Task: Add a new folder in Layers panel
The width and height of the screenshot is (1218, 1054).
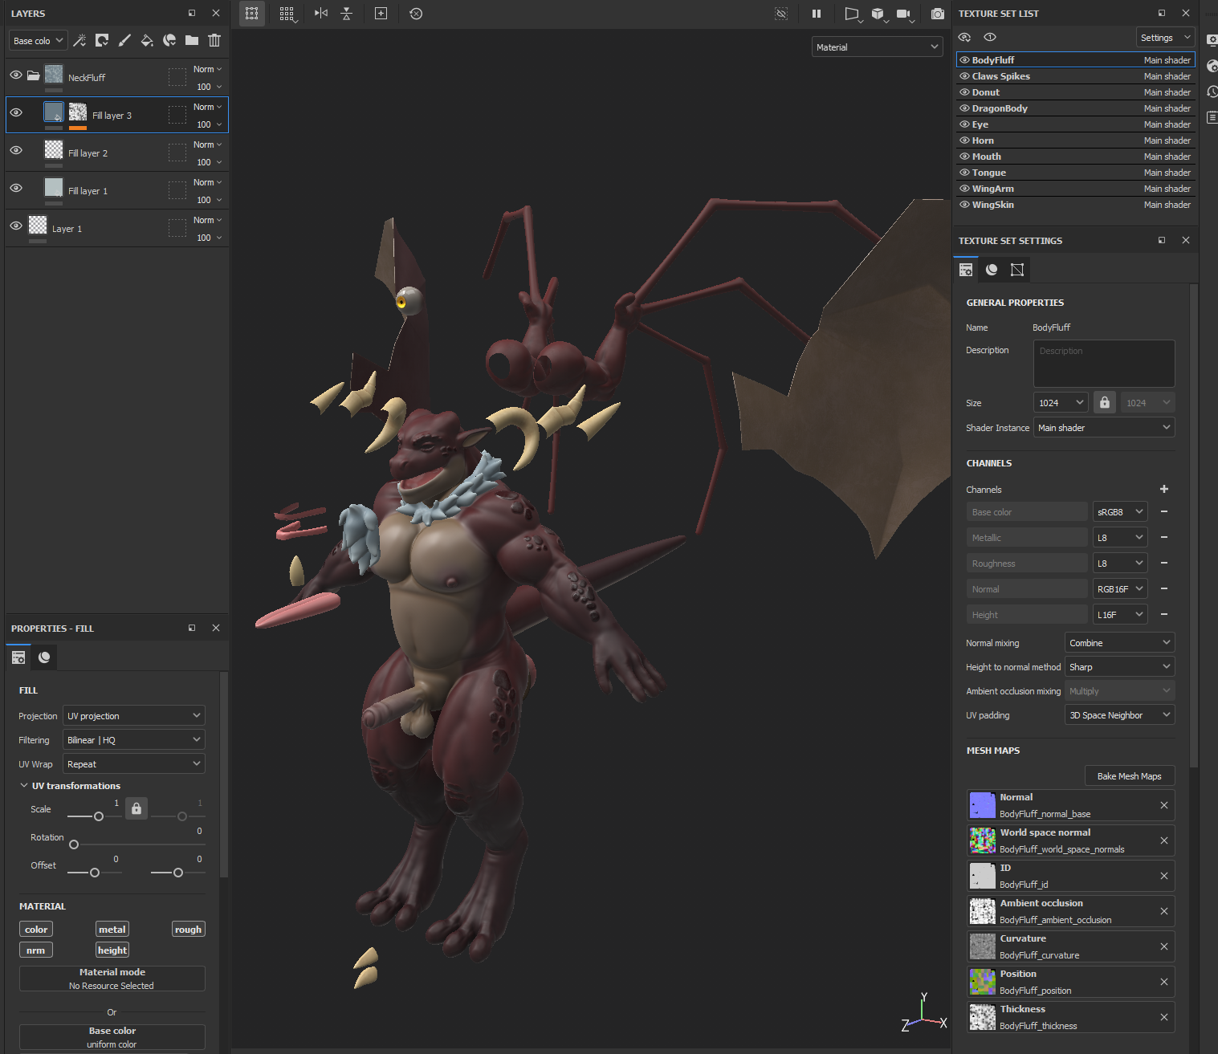Action: pyautogui.click(x=192, y=40)
